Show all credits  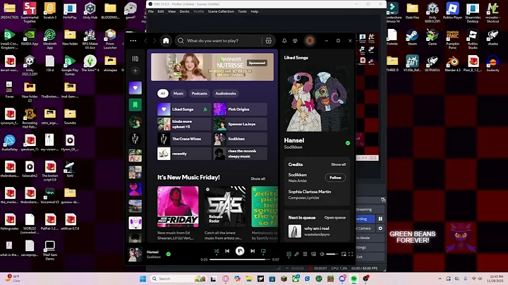pos(338,164)
